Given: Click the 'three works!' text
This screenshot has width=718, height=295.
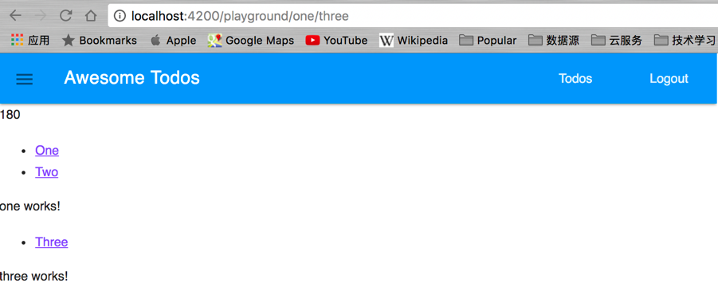Looking at the screenshot, I should (34, 277).
